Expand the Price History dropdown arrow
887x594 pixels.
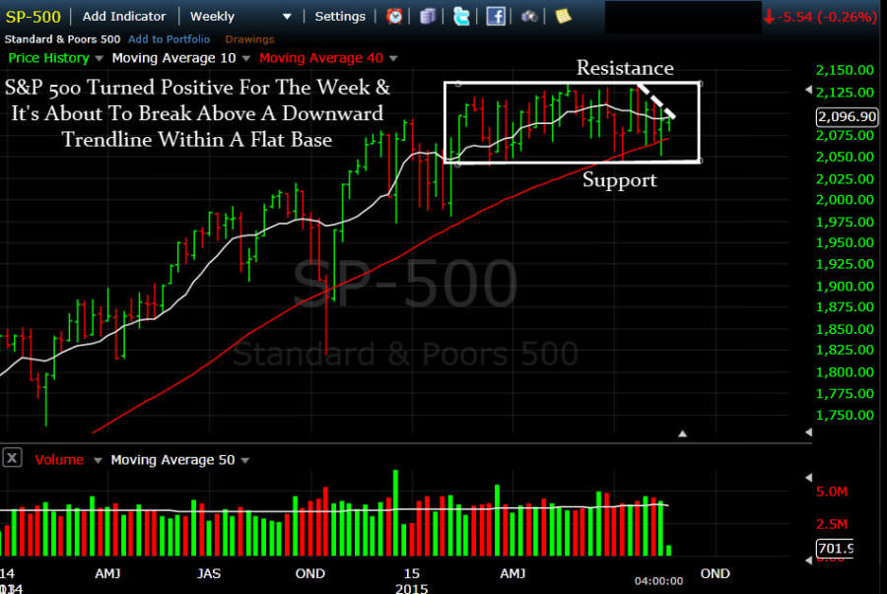tap(99, 58)
